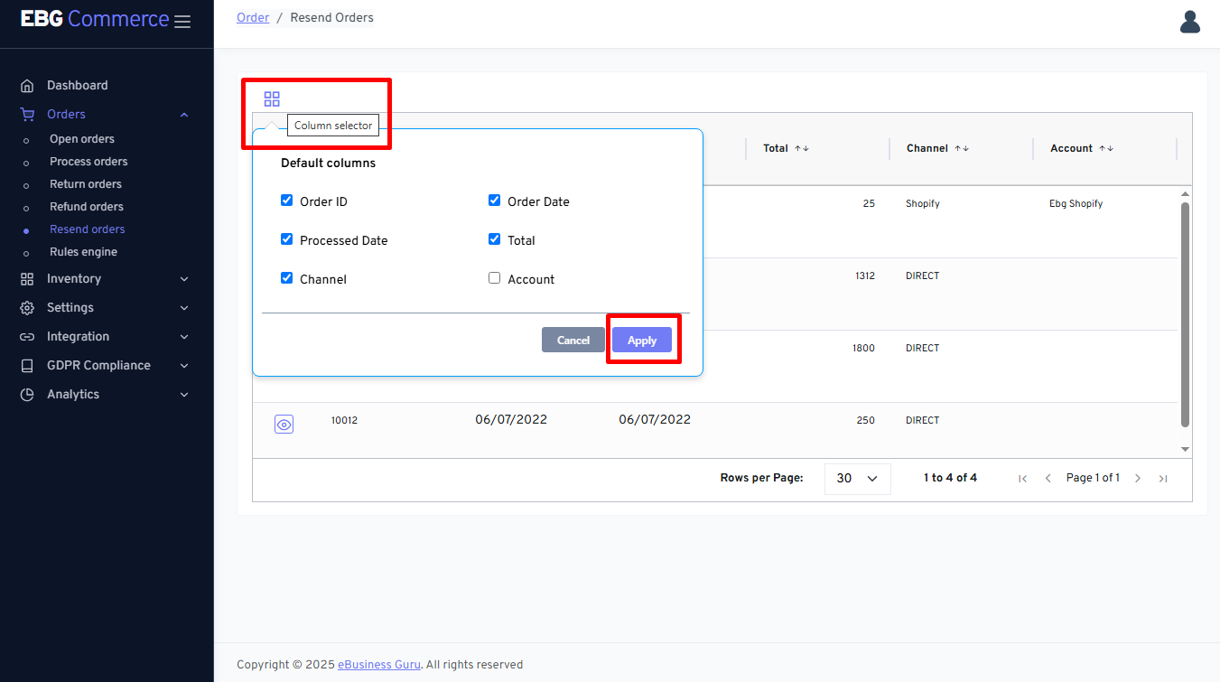The width and height of the screenshot is (1220, 682).
Task: Click the Apply button
Action: (x=642, y=340)
